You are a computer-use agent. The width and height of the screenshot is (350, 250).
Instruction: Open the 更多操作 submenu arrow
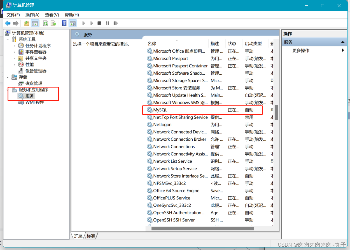click(x=343, y=50)
